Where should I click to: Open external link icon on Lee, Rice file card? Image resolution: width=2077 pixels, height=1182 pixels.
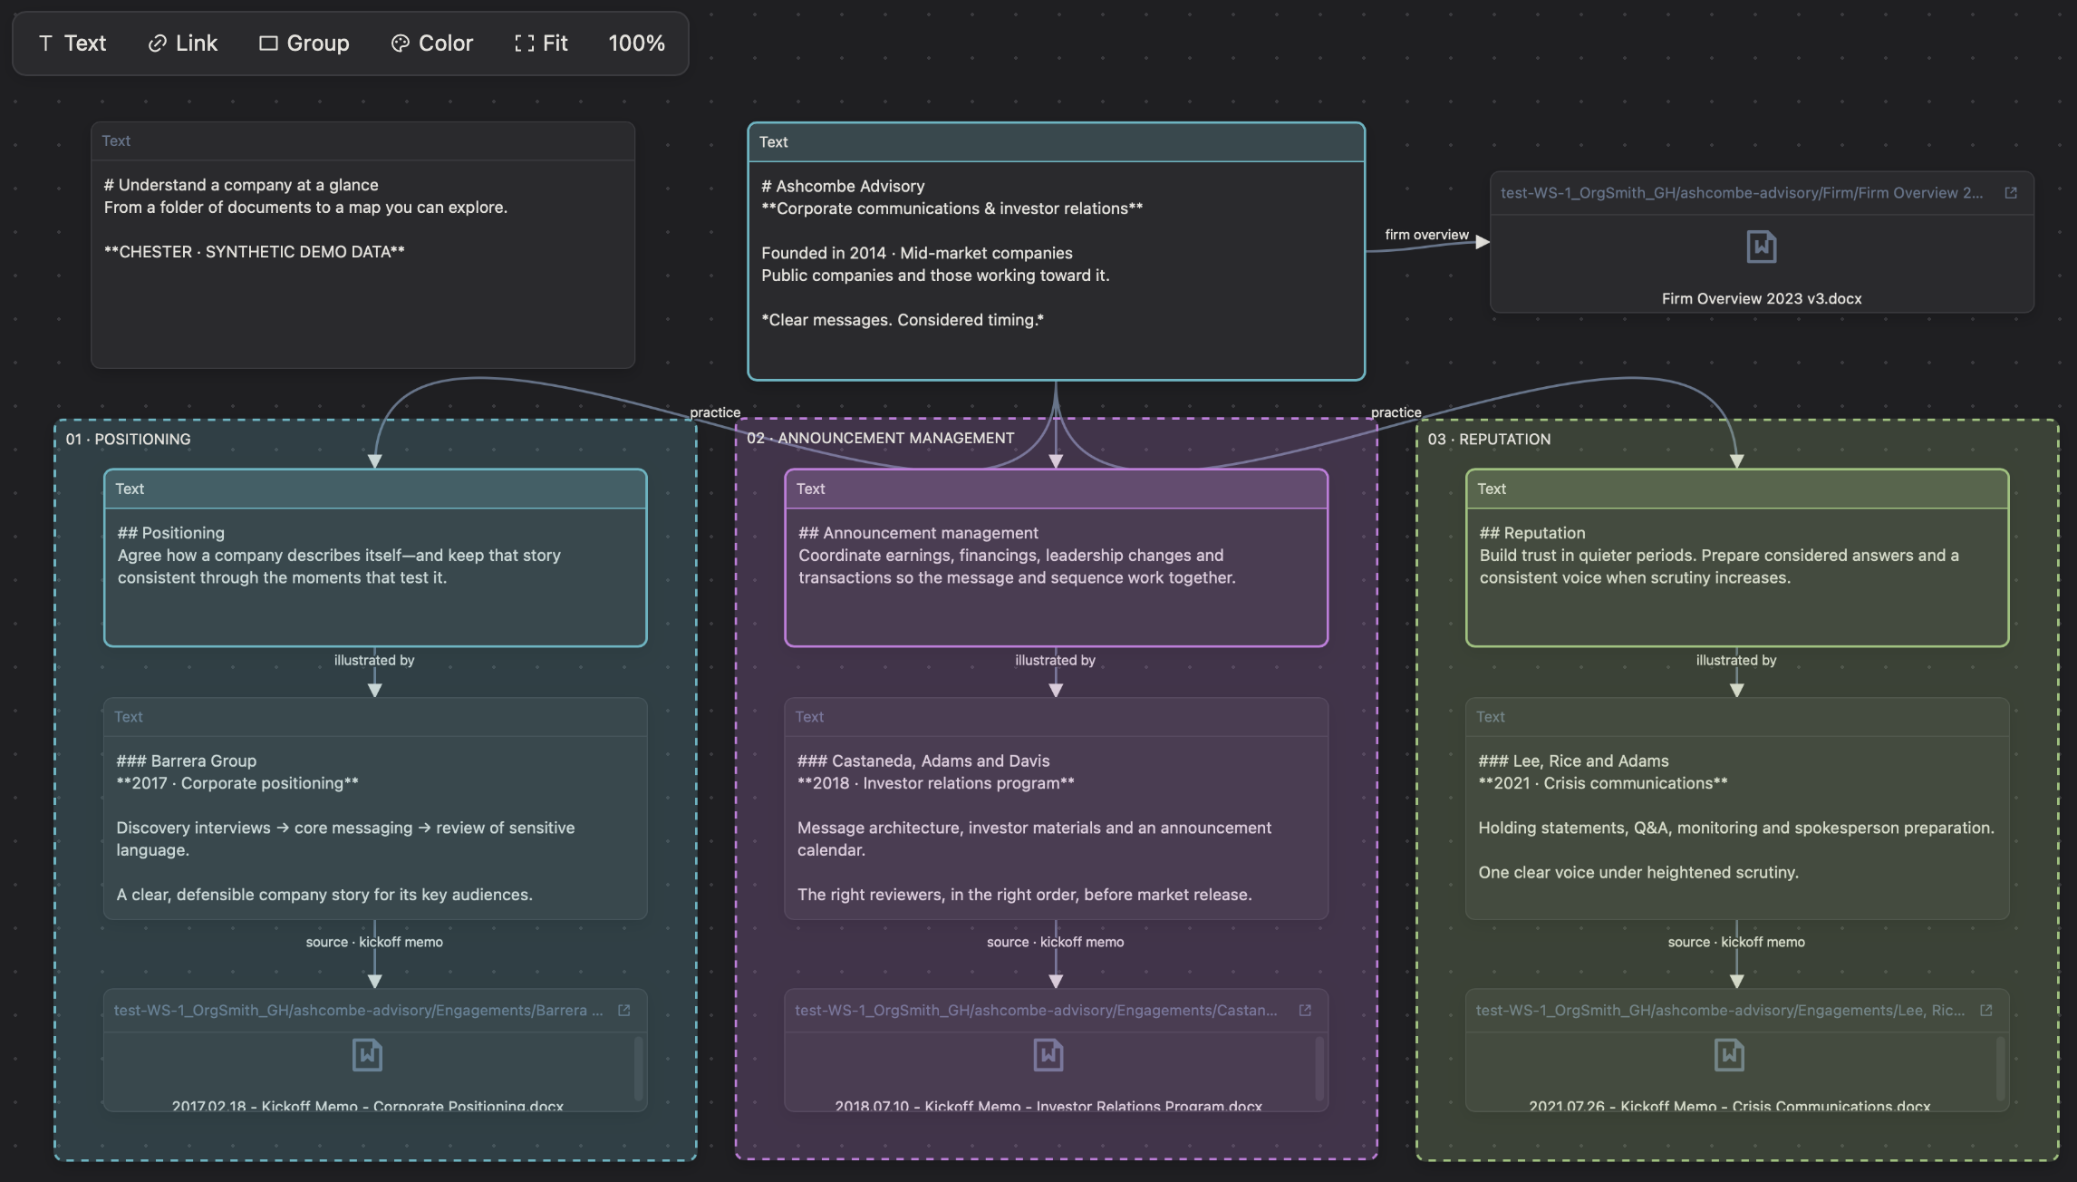1986,1011
